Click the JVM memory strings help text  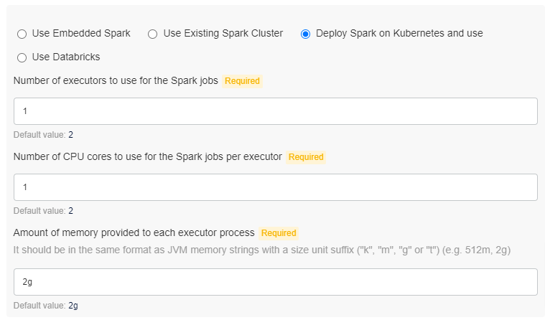tap(261, 249)
